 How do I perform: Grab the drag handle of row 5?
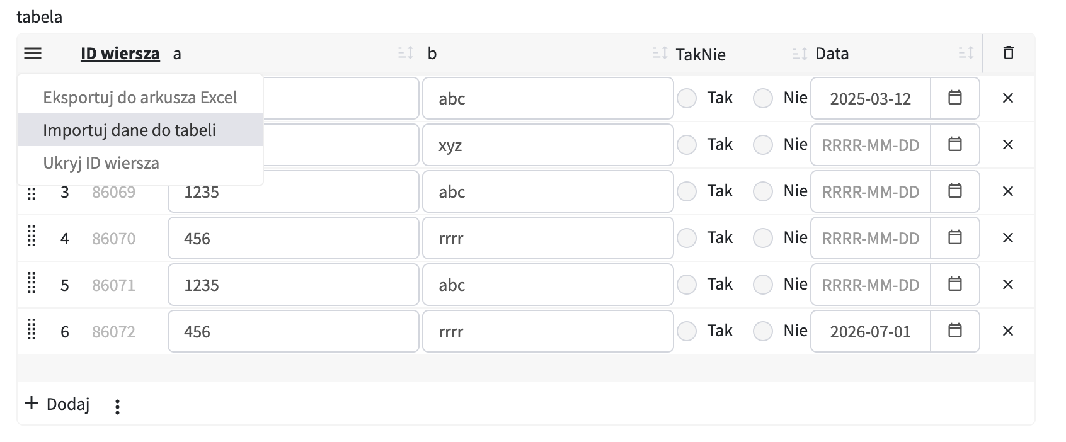tap(32, 285)
